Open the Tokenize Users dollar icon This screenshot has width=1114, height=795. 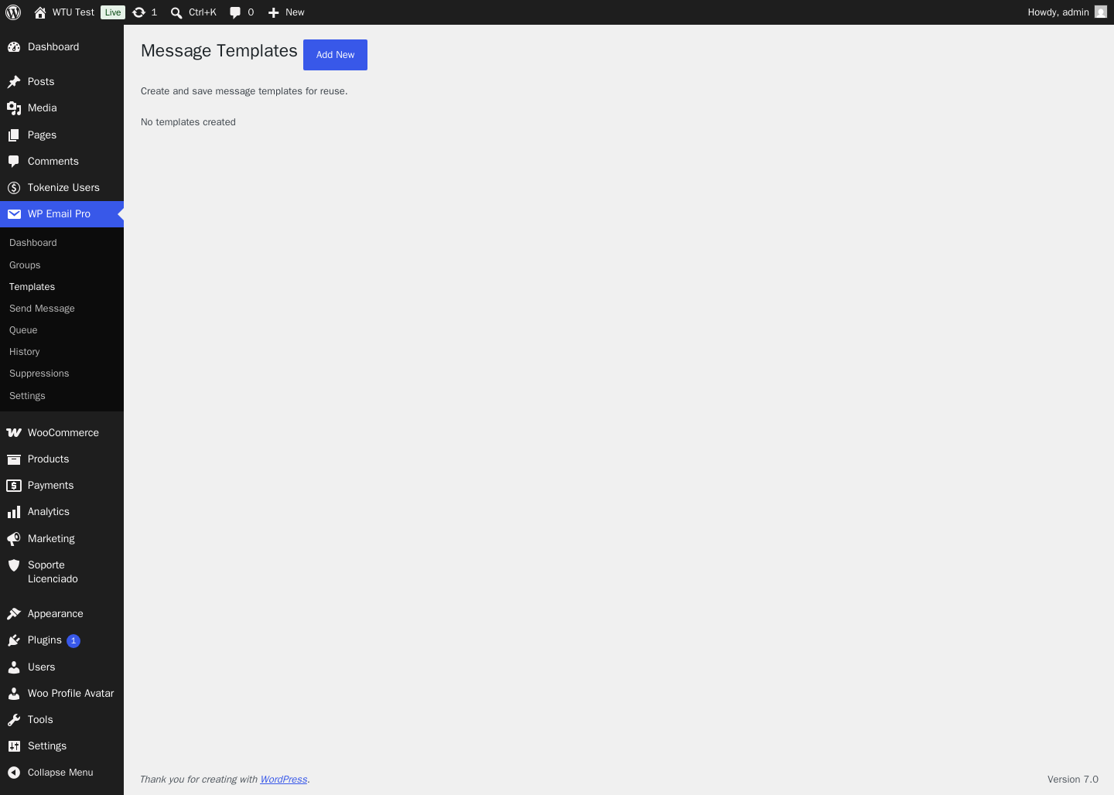click(14, 188)
